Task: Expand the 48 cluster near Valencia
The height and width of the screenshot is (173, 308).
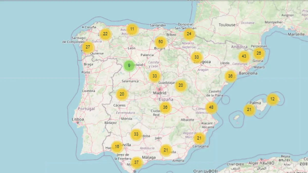Action: [x=211, y=107]
